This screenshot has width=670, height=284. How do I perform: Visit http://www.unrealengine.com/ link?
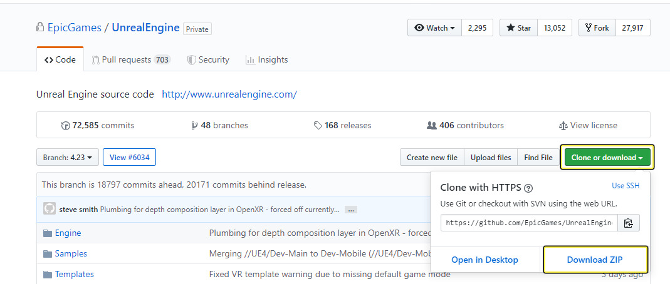tap(229, 94)
